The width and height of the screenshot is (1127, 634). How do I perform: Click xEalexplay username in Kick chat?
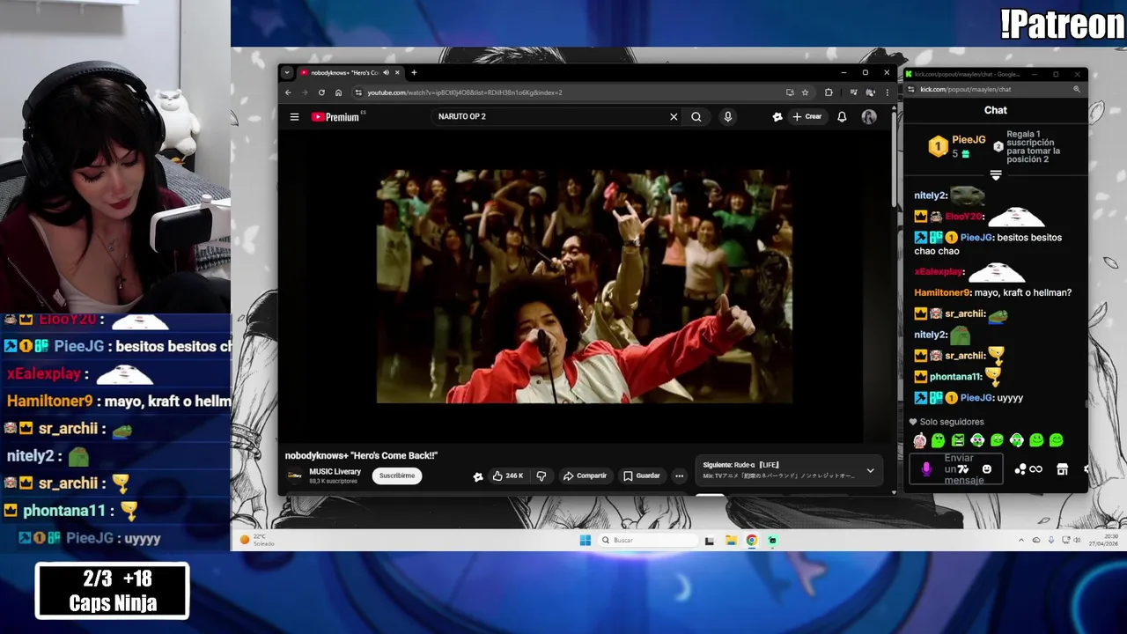coord(939,272)
